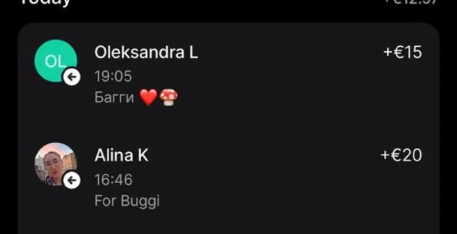Open the Alina K transaction row details
Image resolution: width=457 pixels, height=234 pixels.
coord(228,176)
